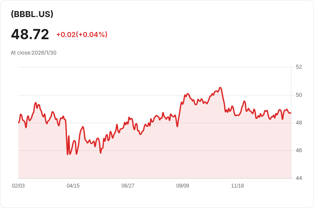Screen dimensions: 314x208
Task: Click the 52 price axis label
Action: (299, 67)
